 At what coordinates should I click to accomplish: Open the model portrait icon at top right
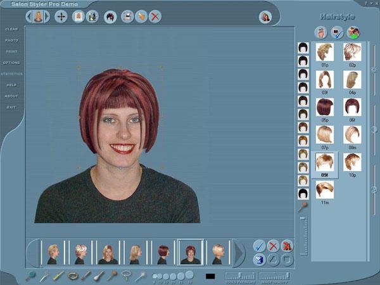[x=265, y=17]
